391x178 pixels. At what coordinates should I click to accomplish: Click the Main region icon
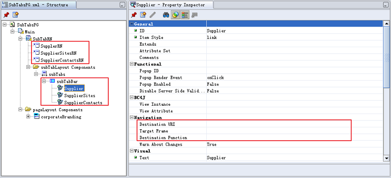point(21,31)
